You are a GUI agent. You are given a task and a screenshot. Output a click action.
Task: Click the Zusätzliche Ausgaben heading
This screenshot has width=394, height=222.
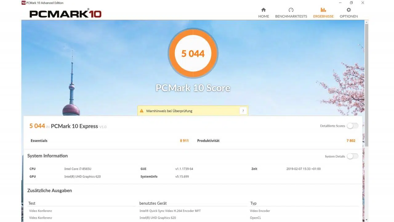pos(50,191)
